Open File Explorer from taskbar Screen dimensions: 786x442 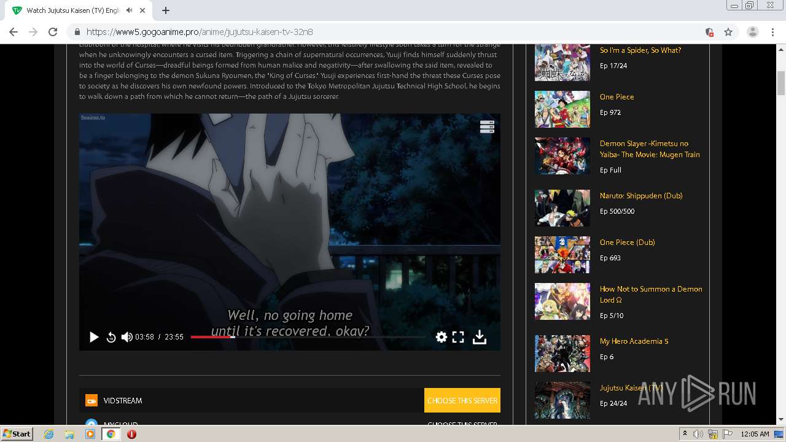pos(69,434)
